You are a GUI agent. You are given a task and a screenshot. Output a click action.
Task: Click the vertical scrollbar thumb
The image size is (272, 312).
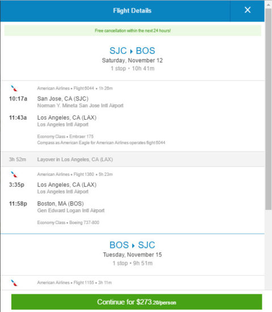click(269, 109)
